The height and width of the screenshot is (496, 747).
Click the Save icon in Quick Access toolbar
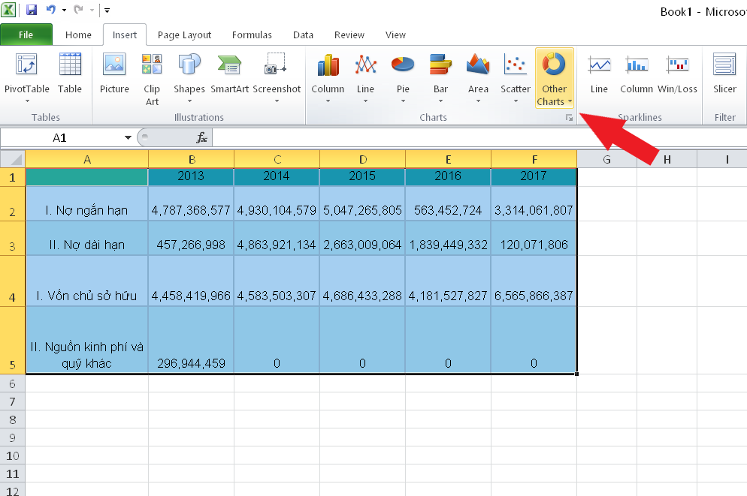[x=32, y=10]
